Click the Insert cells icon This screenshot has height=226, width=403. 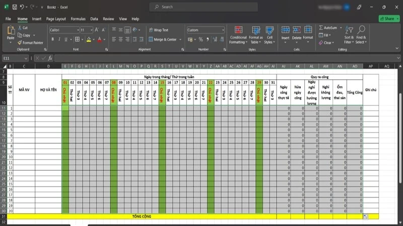(285, 30)
